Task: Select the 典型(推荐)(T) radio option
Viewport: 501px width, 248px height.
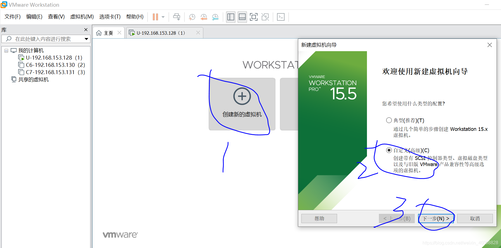Action: click(x=389, y=120)
